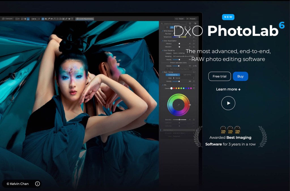The width and height of the screenshot is (290, 191).
Task: Toggle the Color Rendering correction
Action: pos(163,50)
